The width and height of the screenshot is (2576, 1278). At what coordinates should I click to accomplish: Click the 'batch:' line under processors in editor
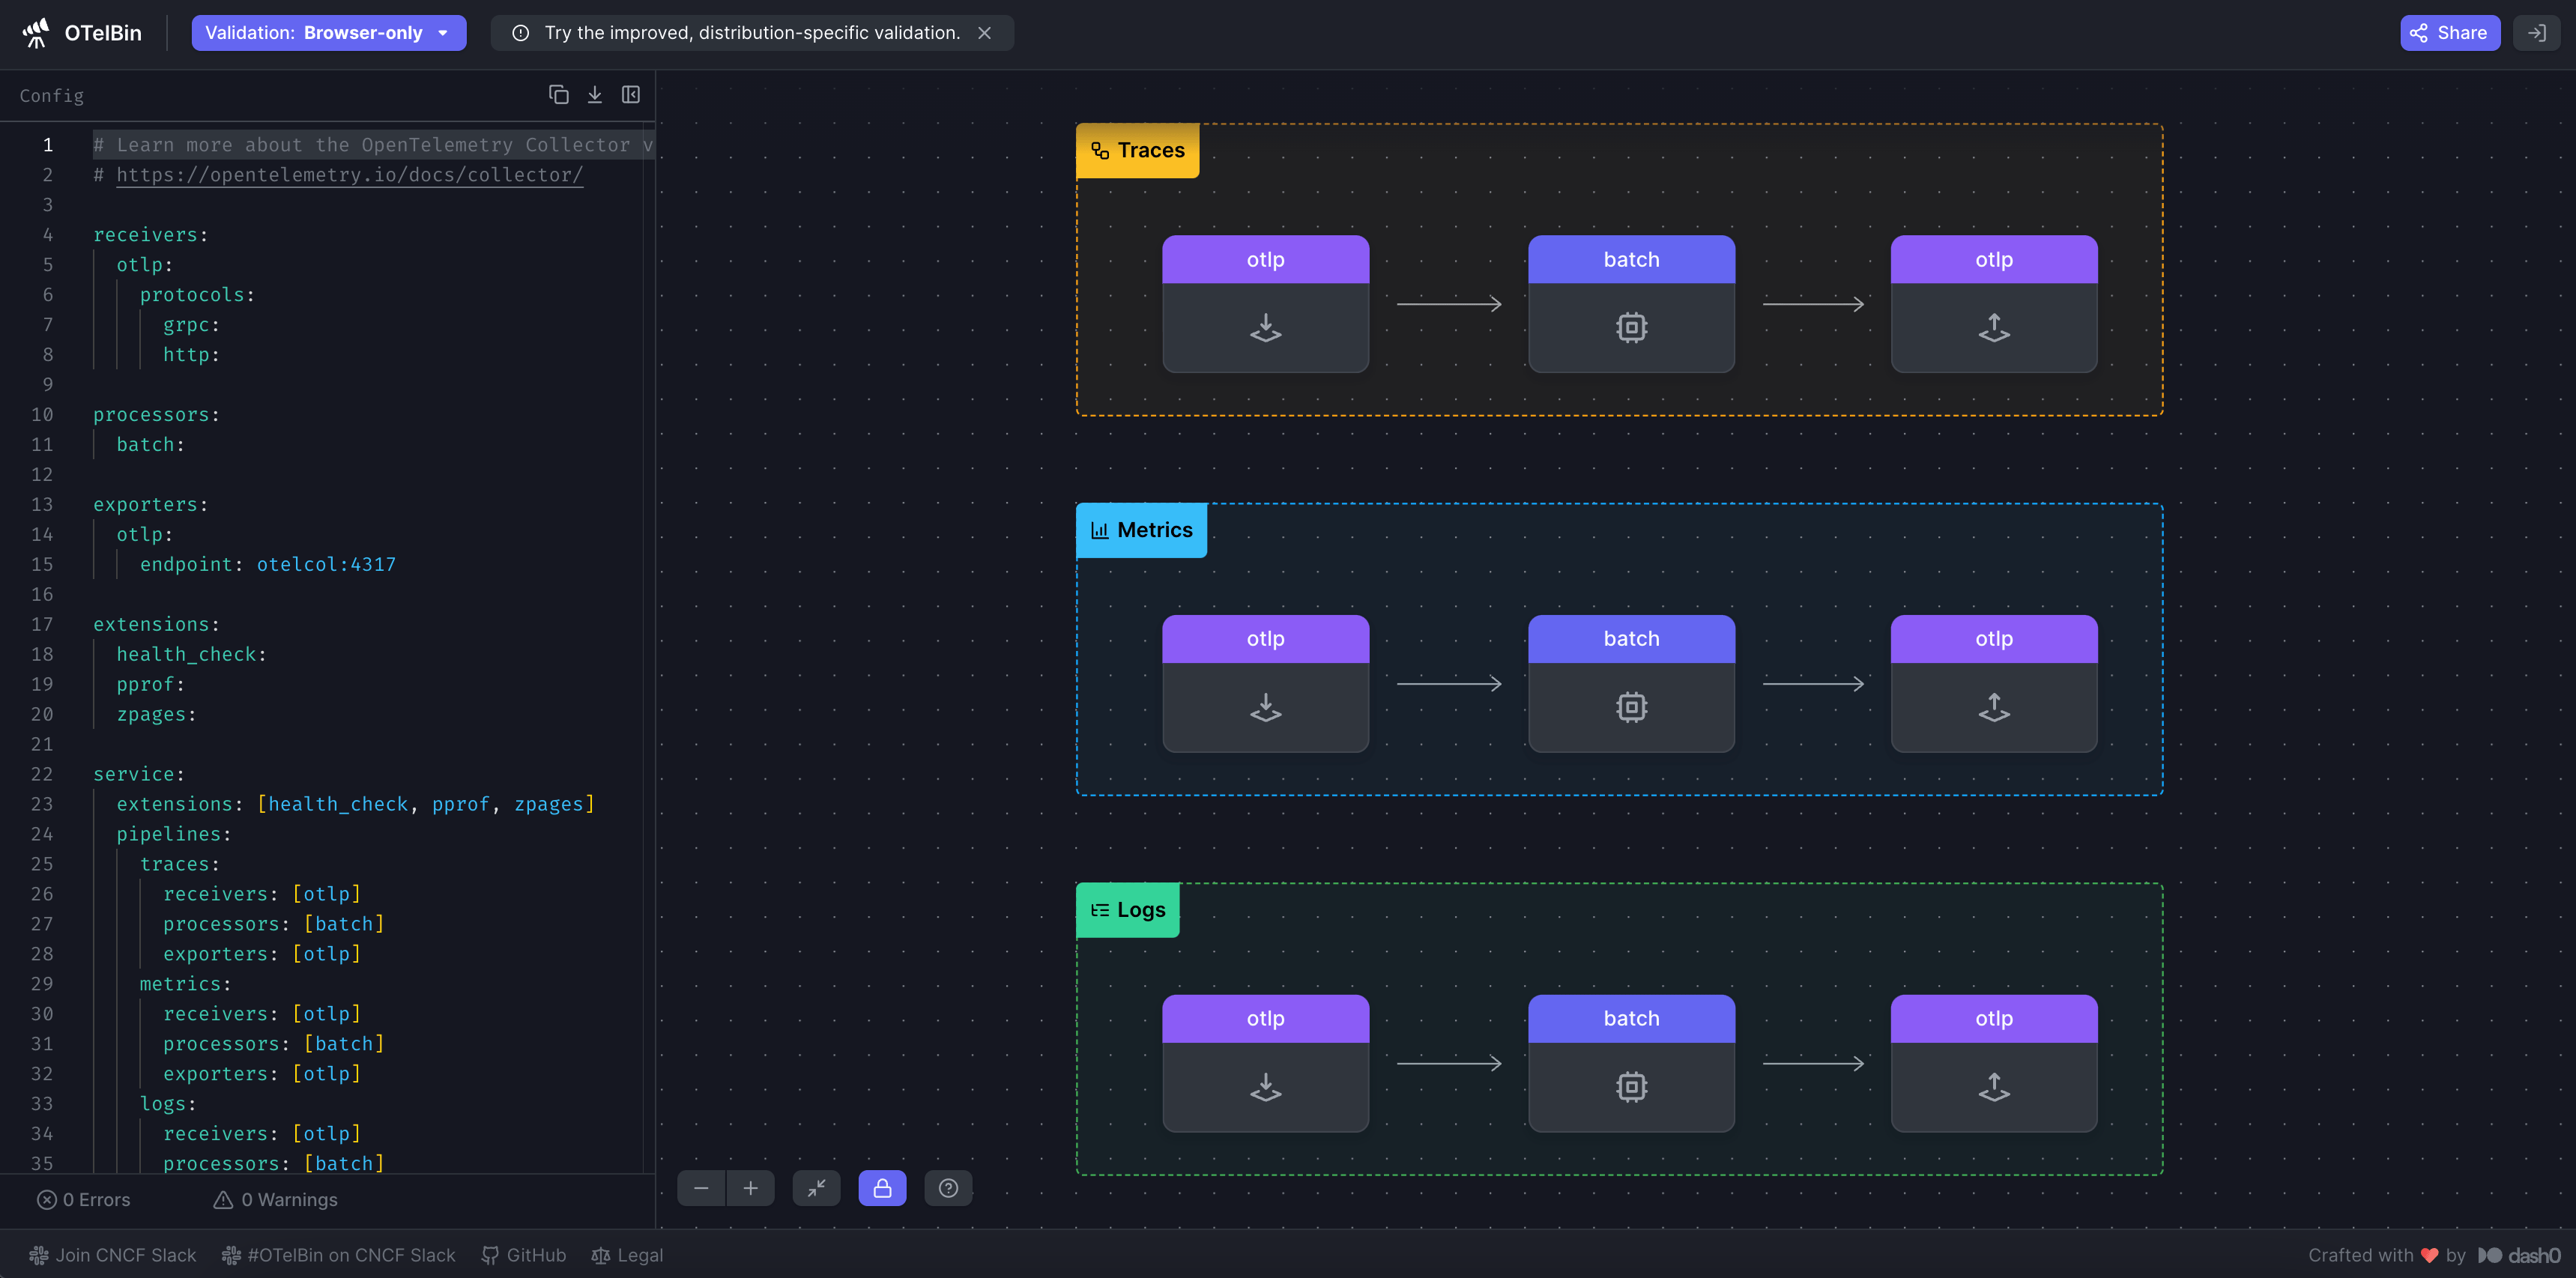(x=150, y=445)
